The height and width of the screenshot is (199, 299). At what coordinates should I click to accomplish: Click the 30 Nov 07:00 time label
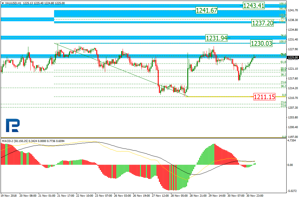pos(236,195)
